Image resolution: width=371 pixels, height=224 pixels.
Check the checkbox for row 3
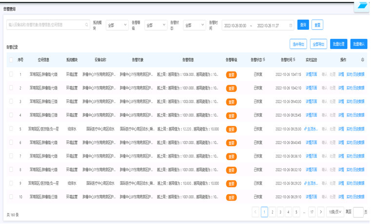point(11,101)
